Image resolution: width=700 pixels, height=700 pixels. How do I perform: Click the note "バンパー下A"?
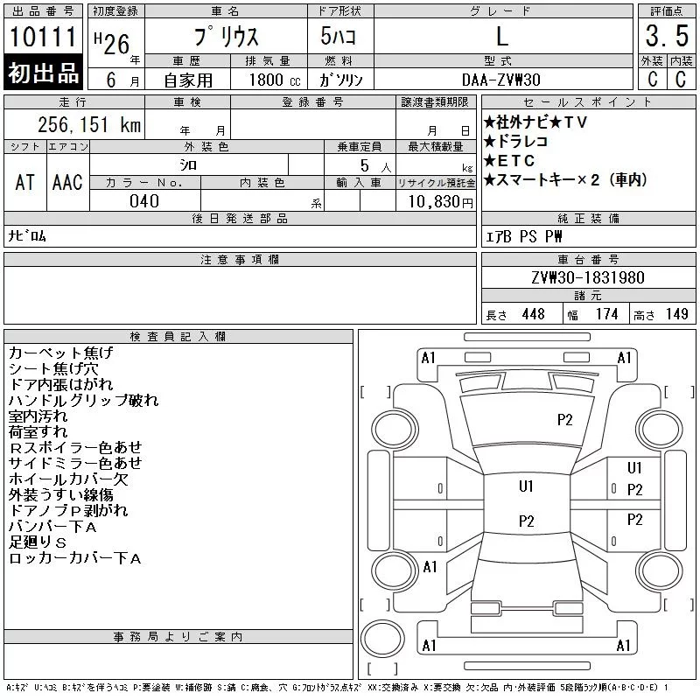(x=52, y=527)
